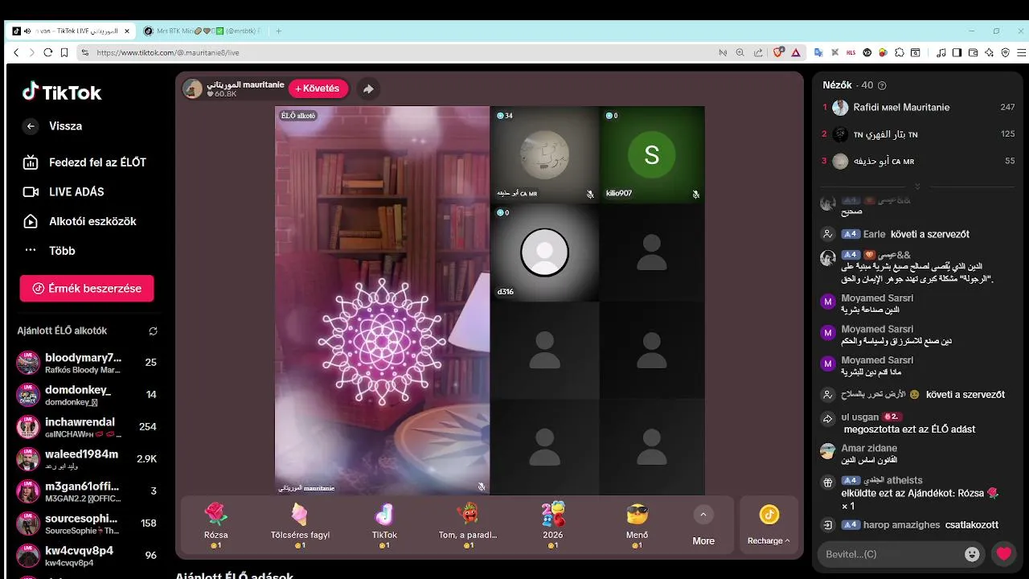1029x579 pixels.
Task: Open the Brave Rewards triangle icon
Action: coord(796,52)
